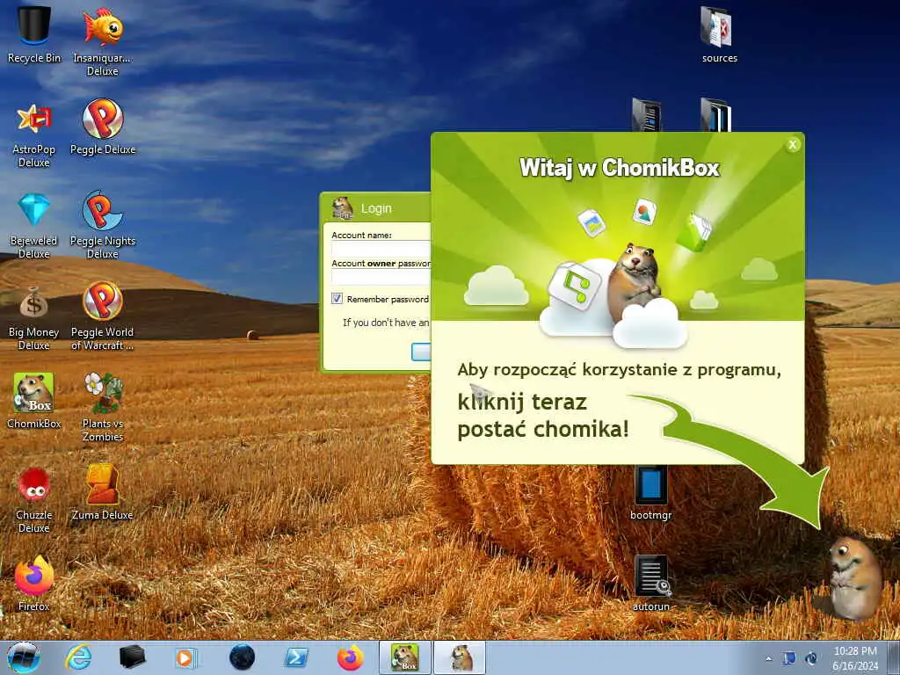900x675 pixels.
Task: Click the network icon in system tray
Action: click(x=789, y=658)
